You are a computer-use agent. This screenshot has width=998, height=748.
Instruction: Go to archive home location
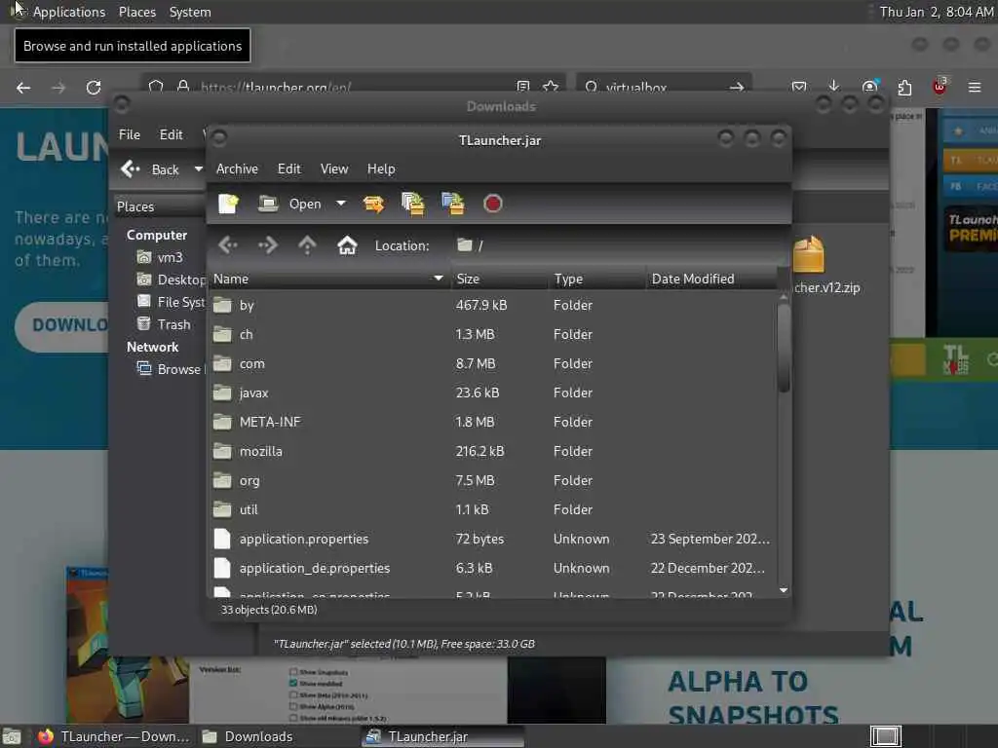point(347,244)
